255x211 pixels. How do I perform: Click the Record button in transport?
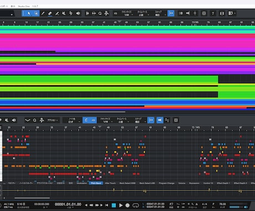tap(127, 205)
